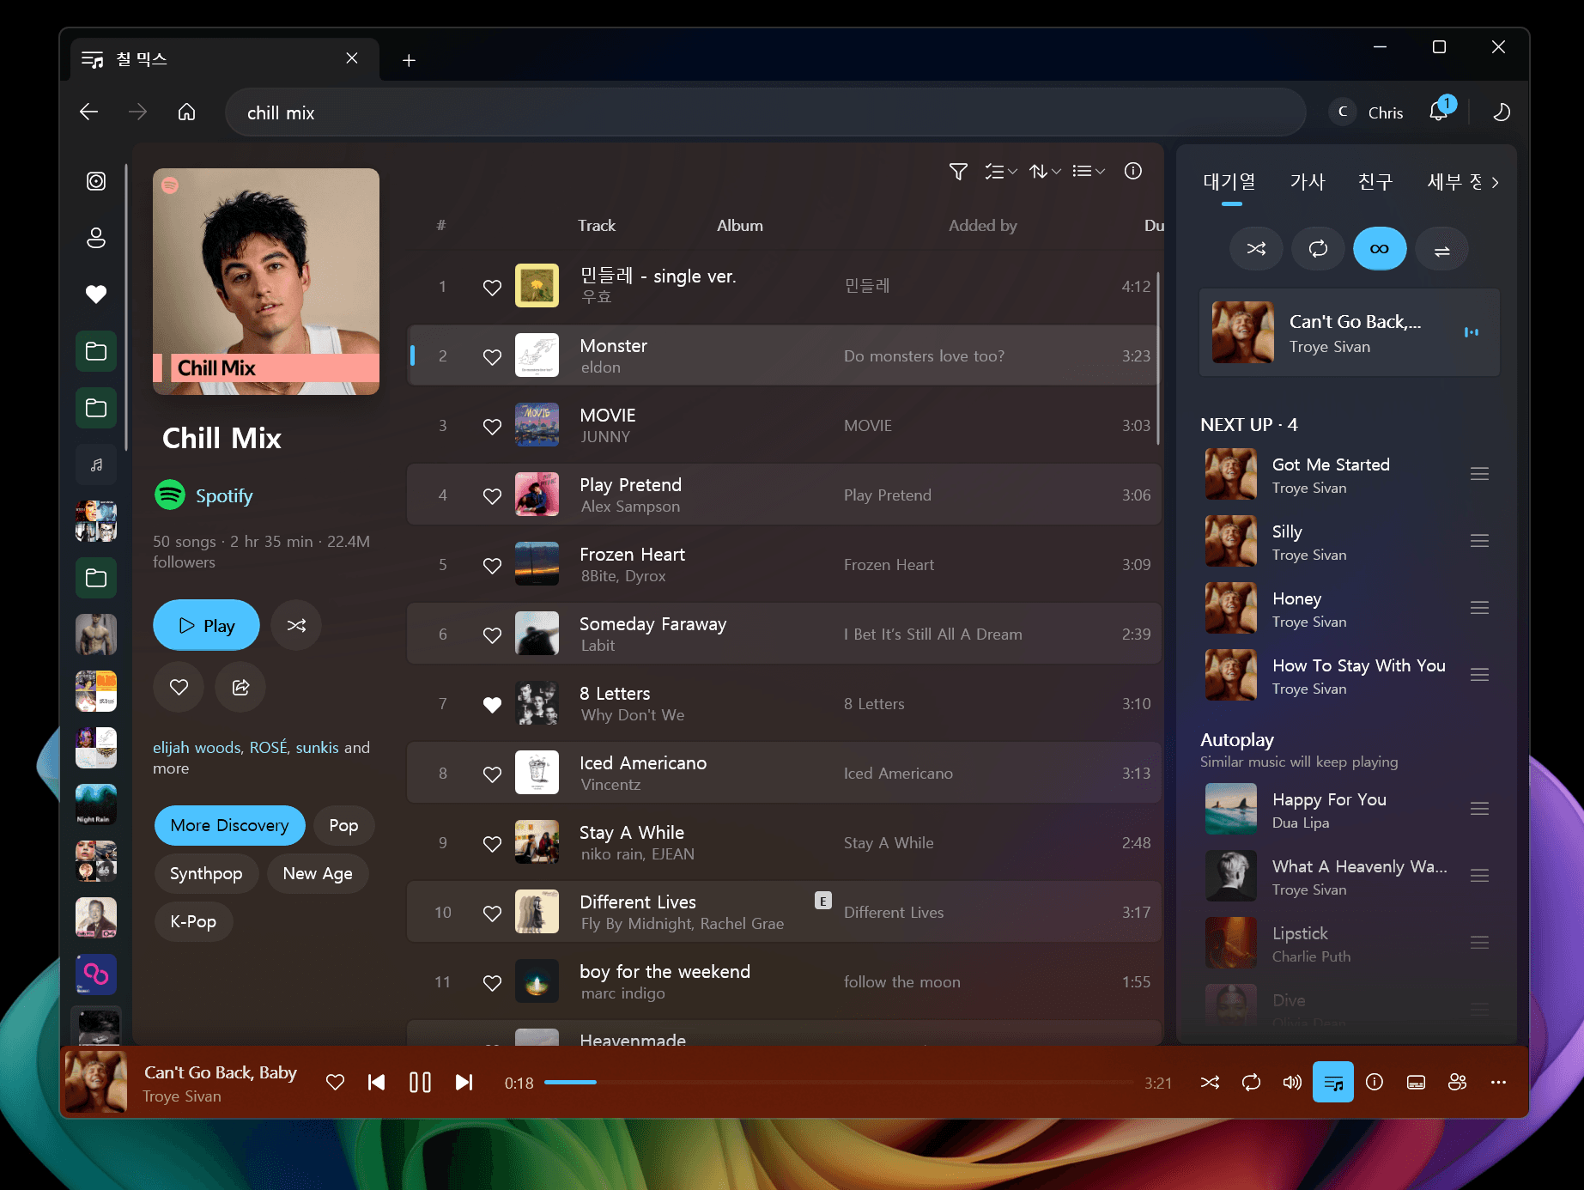This screenshot has width=1584, height=1190.
Task: Open the first folder icon in sidebar
Action: [96, 351]
